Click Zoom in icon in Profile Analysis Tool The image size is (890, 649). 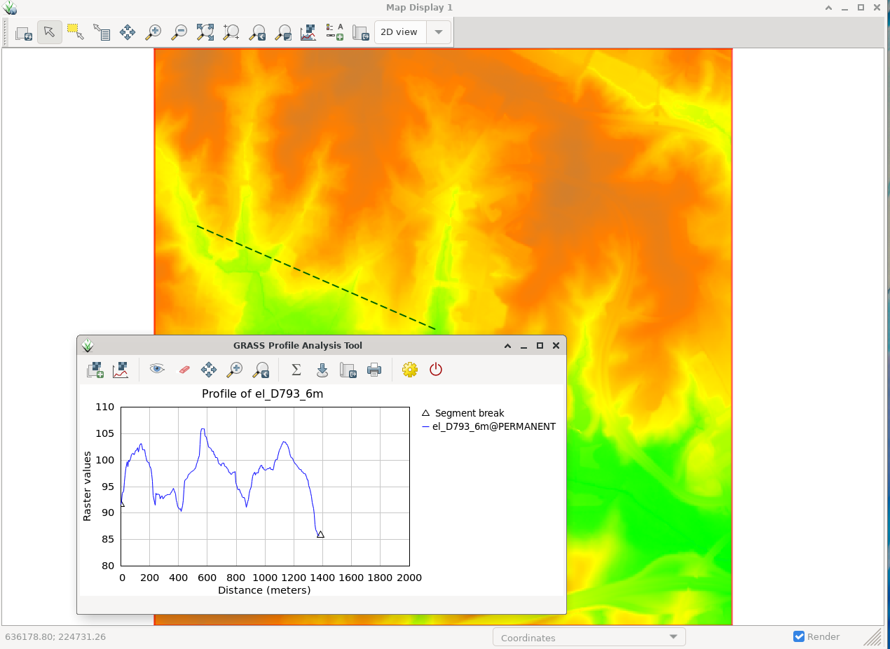[x=235, y=370]
